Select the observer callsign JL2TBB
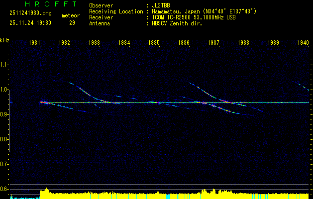Viewport: 313px width, 199px height. [163, 5]
